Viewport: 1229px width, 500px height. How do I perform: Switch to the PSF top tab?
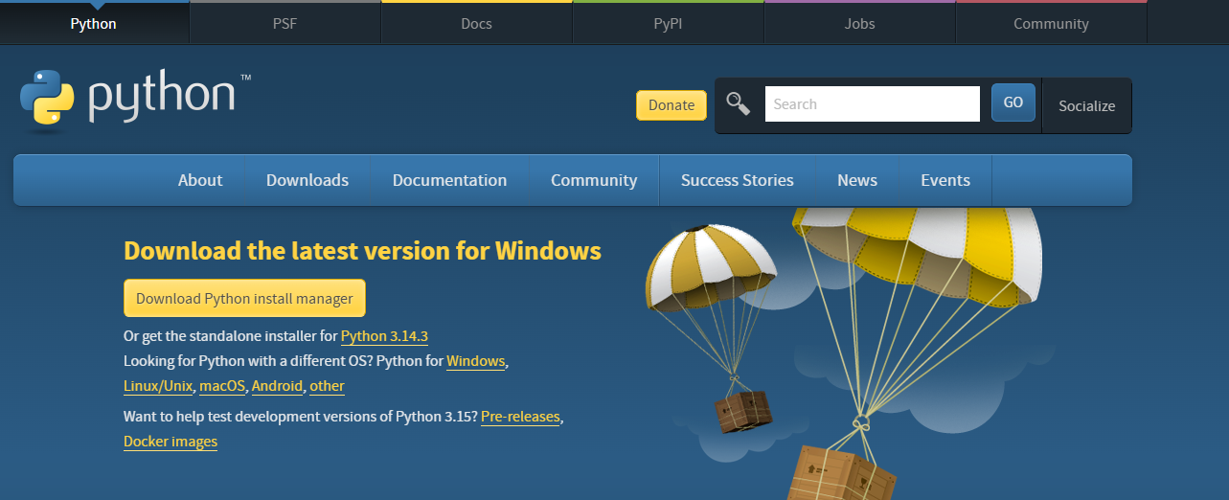[x=285, y=23]
